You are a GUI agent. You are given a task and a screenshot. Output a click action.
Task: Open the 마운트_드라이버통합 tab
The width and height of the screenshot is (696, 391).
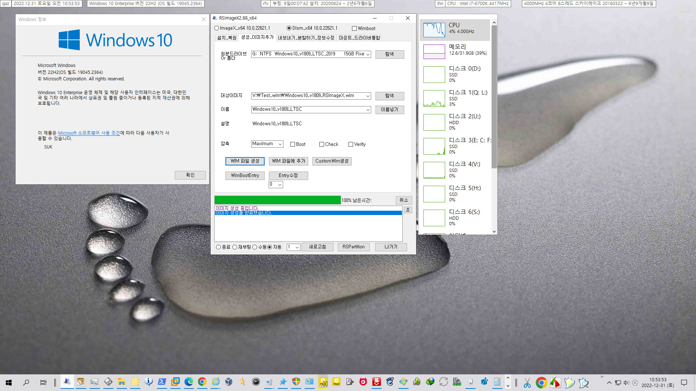(x=359, y=38)
